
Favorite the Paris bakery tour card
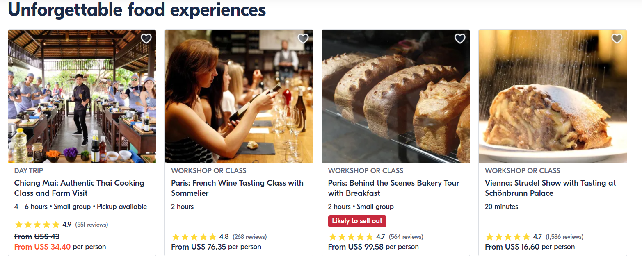pyautogui.click(x=460, y=39)
